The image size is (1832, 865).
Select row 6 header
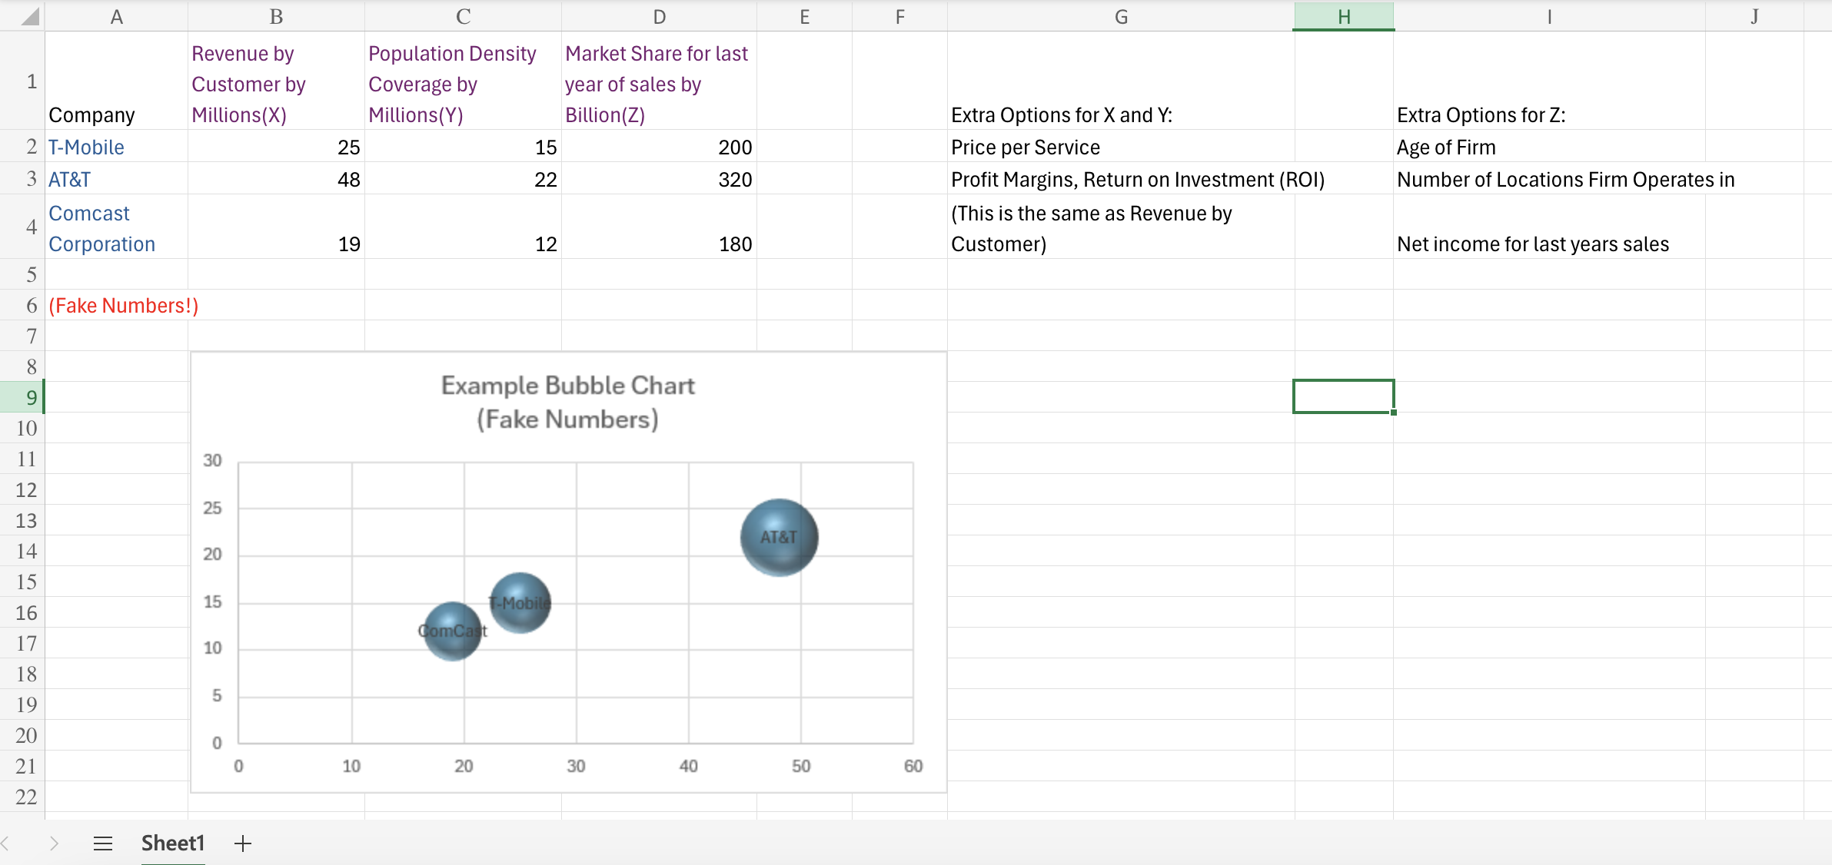pyautogui.click(x=23, y=305)
